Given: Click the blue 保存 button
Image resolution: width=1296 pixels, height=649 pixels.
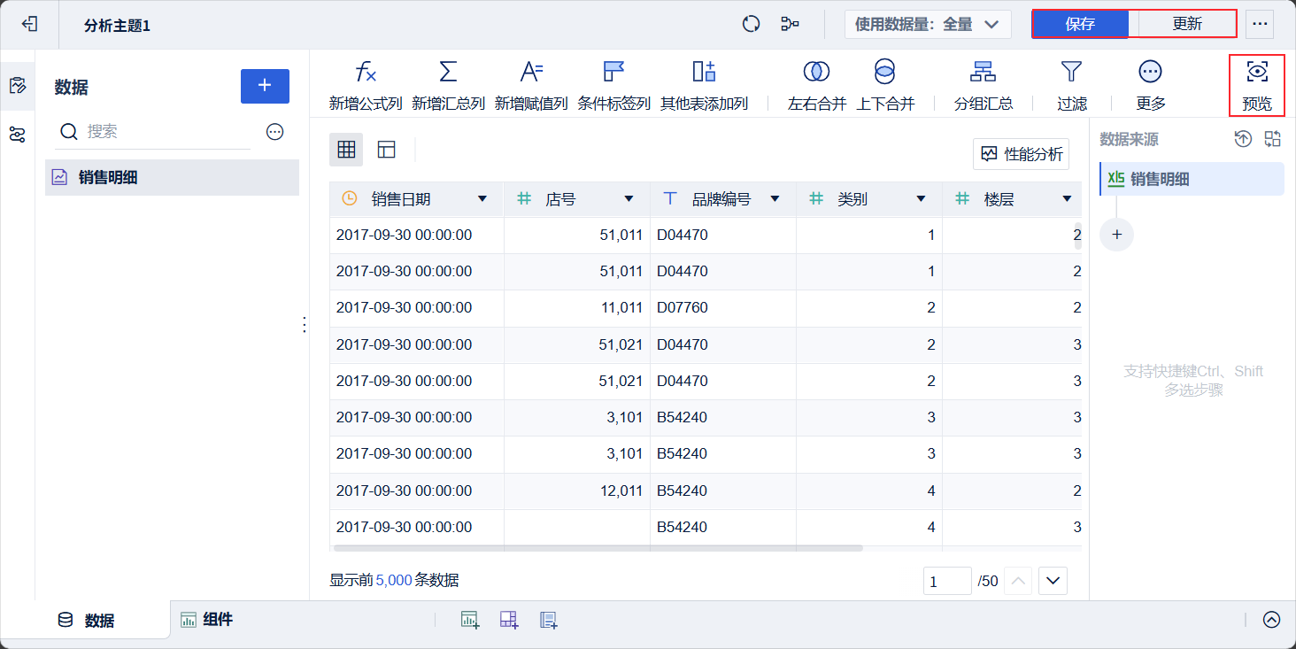Looking at the screenshot, I should 1080,24.
